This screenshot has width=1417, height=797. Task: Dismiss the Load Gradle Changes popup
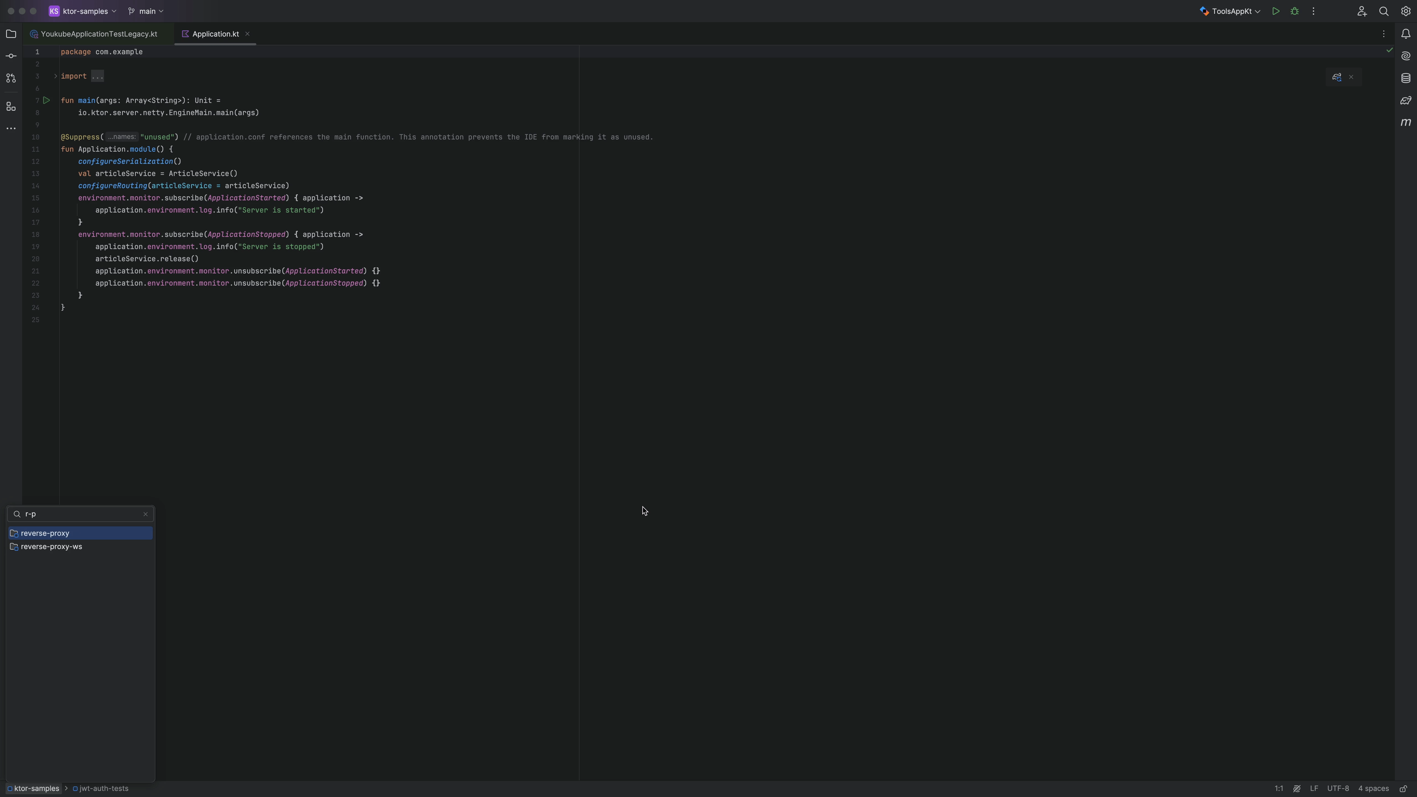click(x=1351, y=77)
